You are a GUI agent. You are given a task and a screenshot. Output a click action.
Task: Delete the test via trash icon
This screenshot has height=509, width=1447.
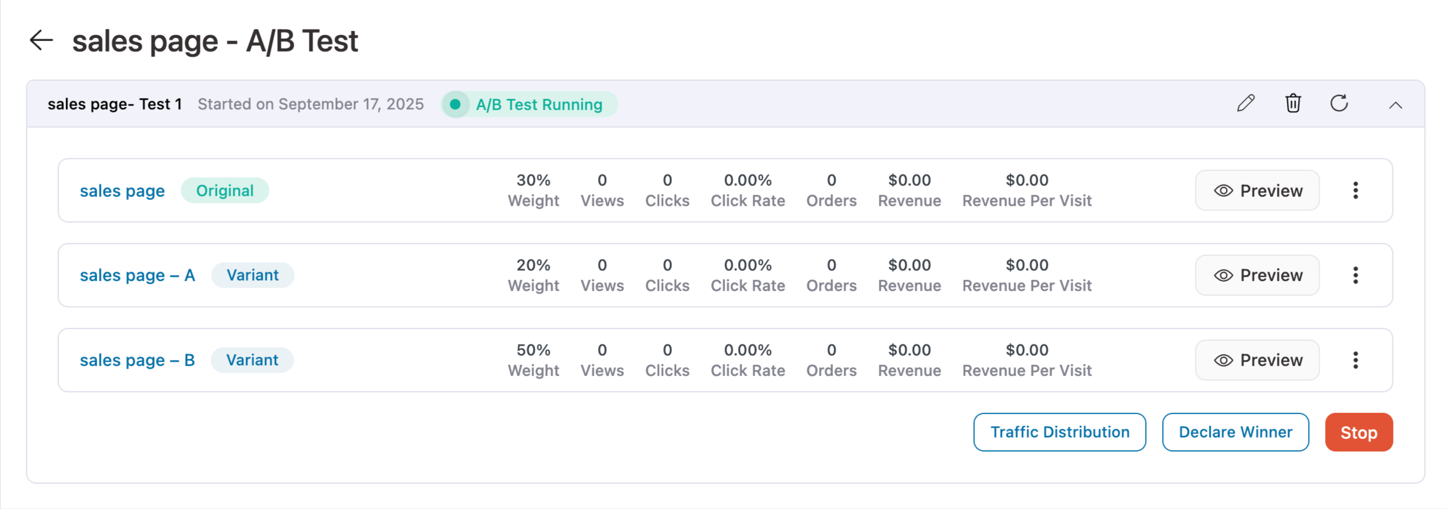(x=1293, y=104)
